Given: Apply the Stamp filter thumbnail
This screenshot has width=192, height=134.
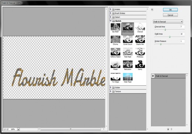Looking at the screenshot, I should 140,64.
